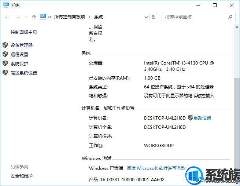Open 设备管理器

pyautogui.click(x=22, y=45)
